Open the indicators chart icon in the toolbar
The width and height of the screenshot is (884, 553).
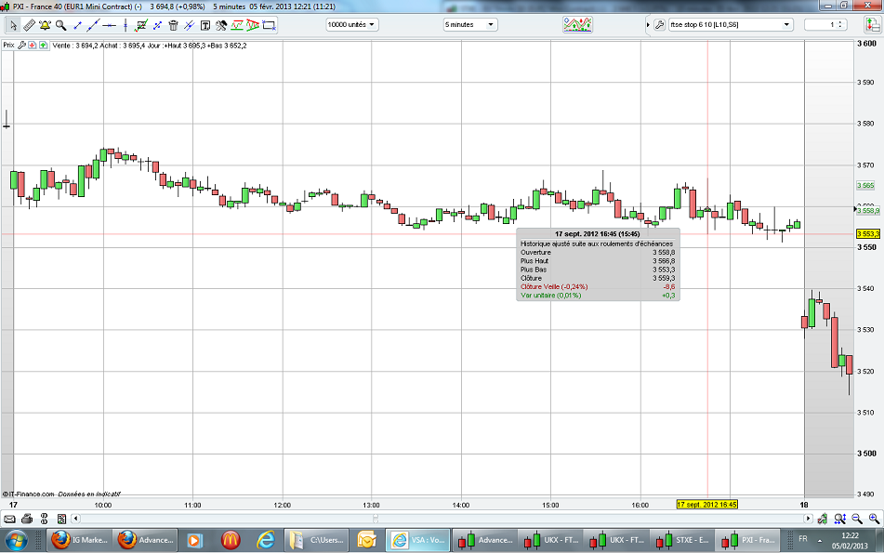click(x=577, y=25)
